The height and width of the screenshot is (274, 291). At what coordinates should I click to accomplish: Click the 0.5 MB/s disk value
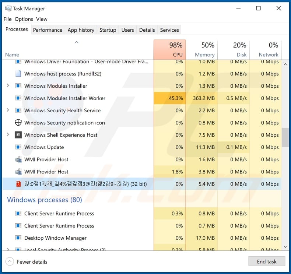click(x=236, y=98)
